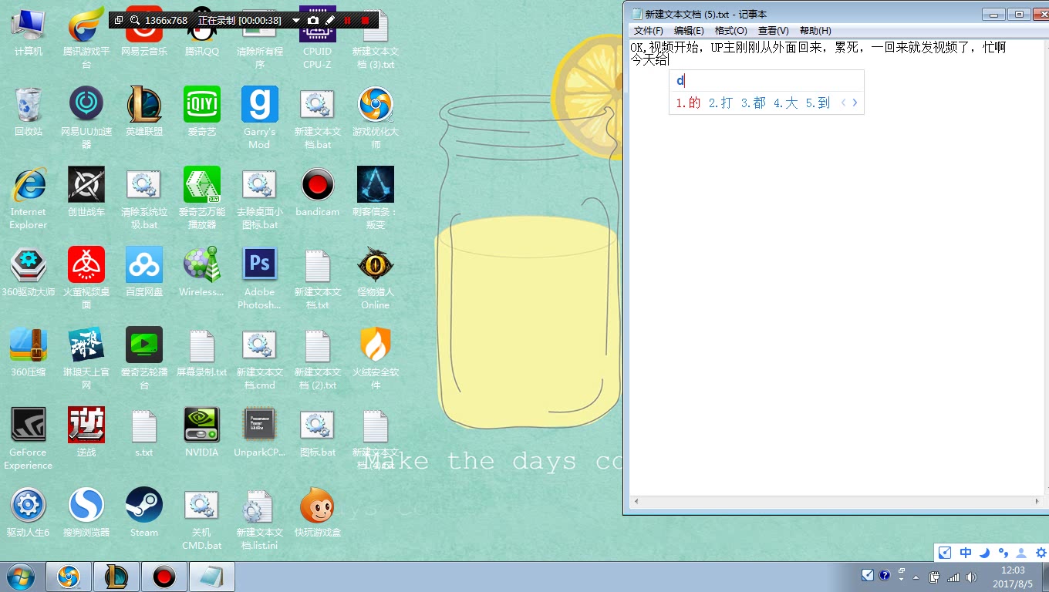The height and width of the screenshot is (592, 1049).
Task: Select the Internet Explorer desktop icon
Action: (x=29, y=198)
